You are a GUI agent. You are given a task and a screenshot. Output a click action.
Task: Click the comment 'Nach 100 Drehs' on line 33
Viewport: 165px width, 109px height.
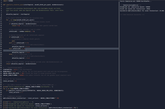point(34,62)
